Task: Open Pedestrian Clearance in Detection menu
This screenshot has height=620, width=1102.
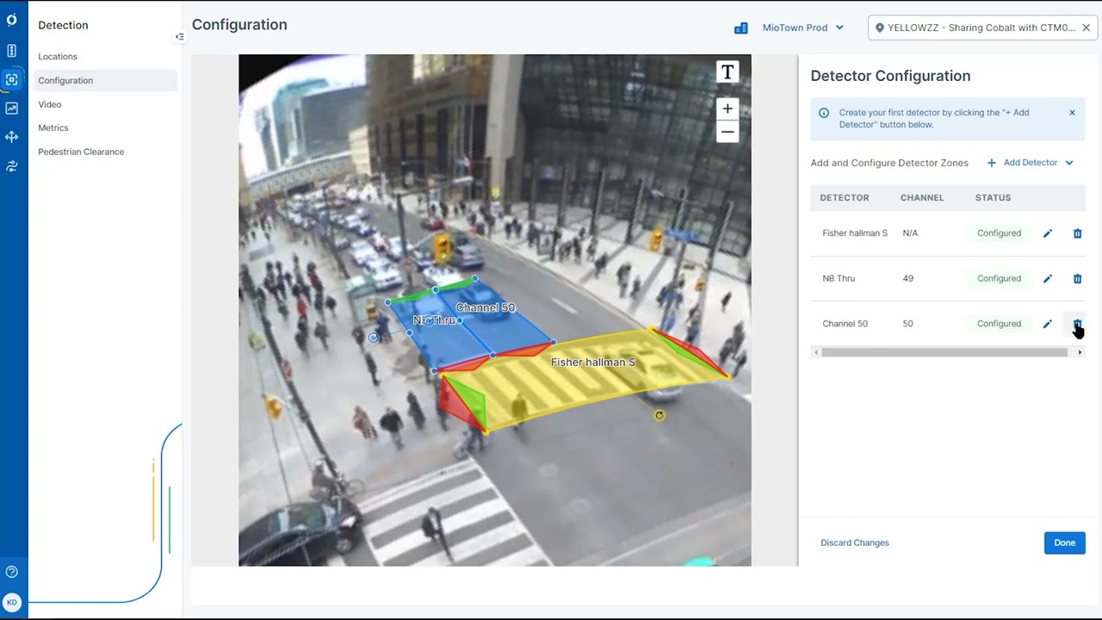Action: pyautogui.click(x=81, y=152)
